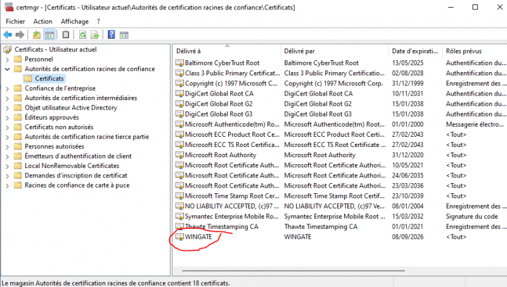Click the back arrow toolbar icon
Screen dimensions: 507x287
[x=8, y=34]
